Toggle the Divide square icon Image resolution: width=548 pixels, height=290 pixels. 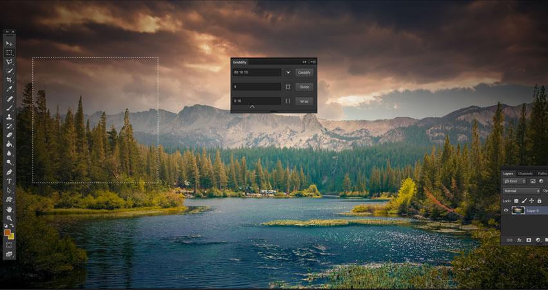288,87
